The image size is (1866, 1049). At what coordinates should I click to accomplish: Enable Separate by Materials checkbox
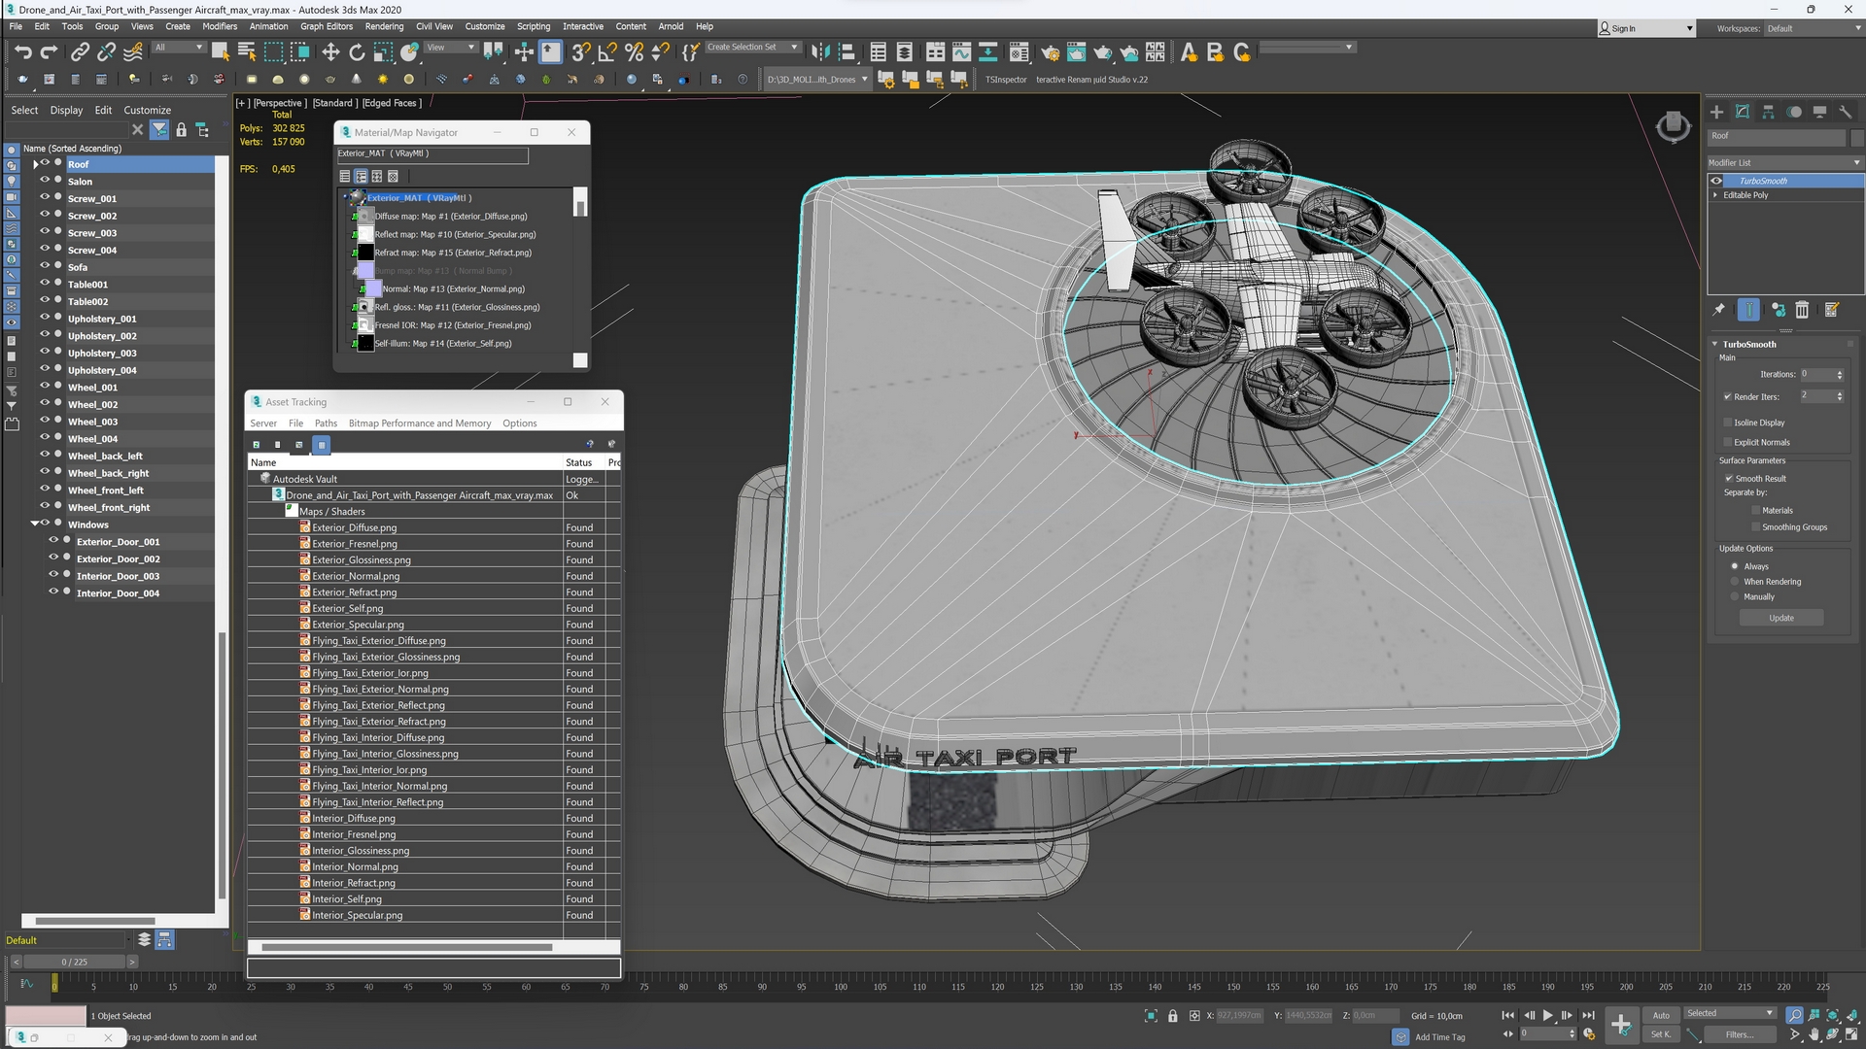pos(1755,510)
